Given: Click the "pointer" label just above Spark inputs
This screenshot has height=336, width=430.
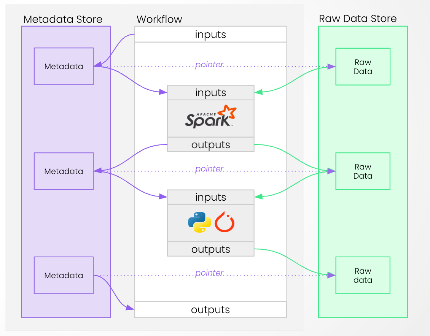Looking at the screenshot, I should pyautogui.click(x=209, y=65).
